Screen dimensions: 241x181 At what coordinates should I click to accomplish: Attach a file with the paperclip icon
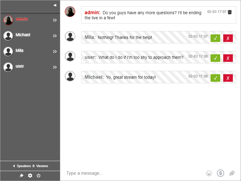[x=232, y=173]
